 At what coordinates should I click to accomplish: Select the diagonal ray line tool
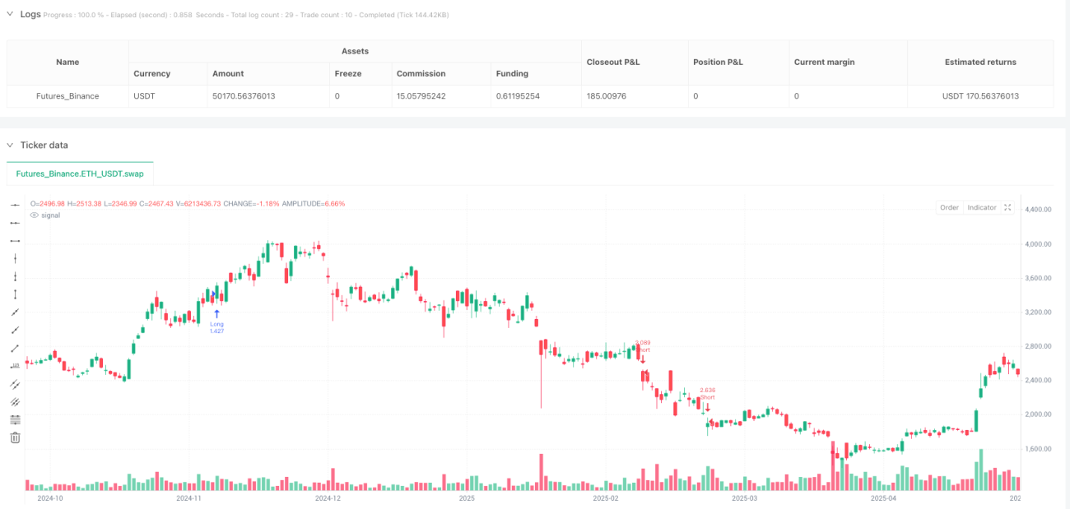[x=15, y=330]
